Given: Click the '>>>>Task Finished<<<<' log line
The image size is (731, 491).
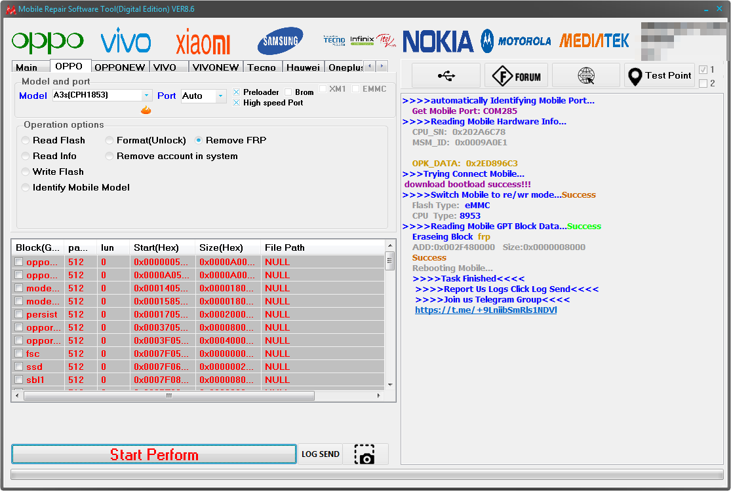Looking at the screenshot, I should pyautogui.click(x=469, y=279).
